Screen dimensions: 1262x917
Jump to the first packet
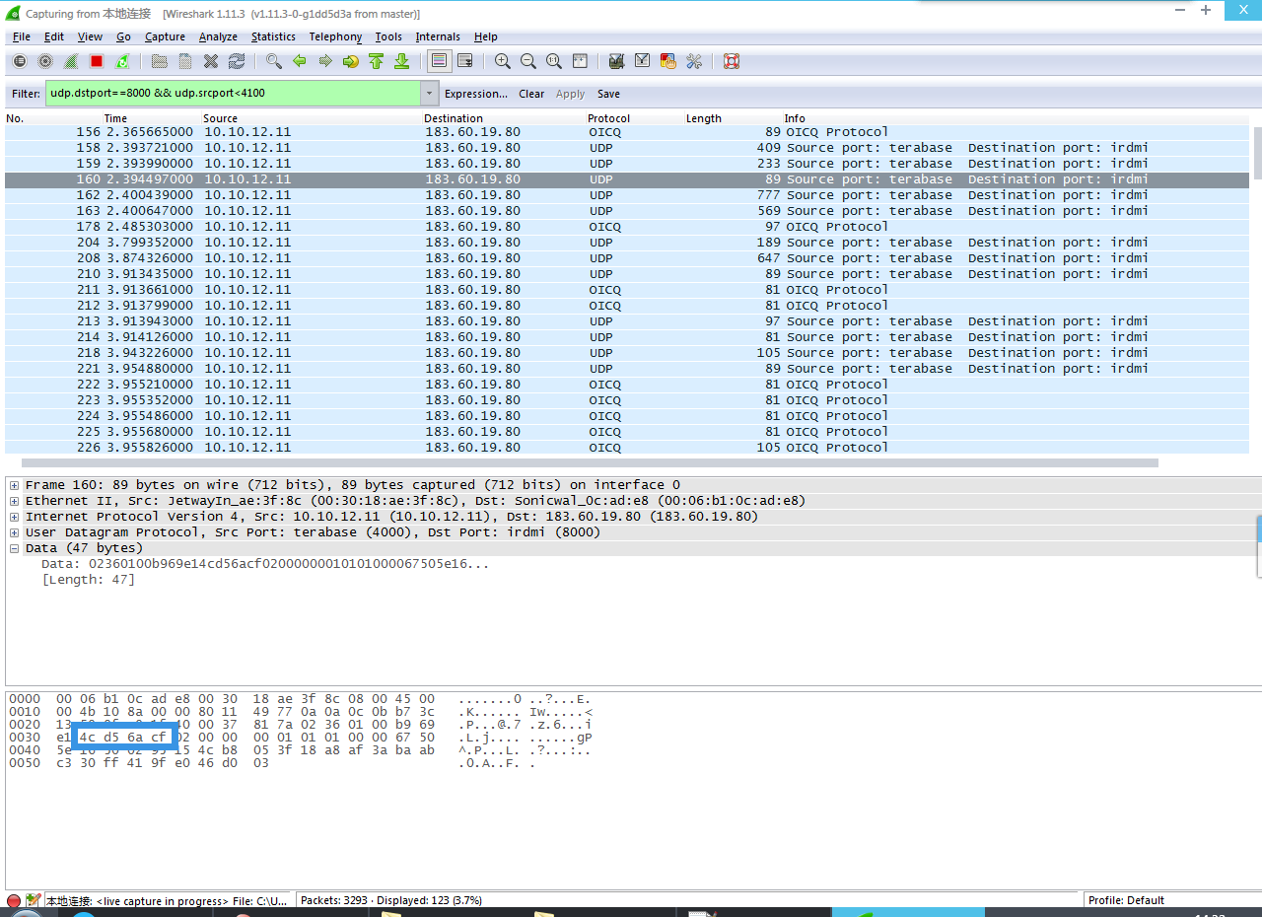click(377, 61)
